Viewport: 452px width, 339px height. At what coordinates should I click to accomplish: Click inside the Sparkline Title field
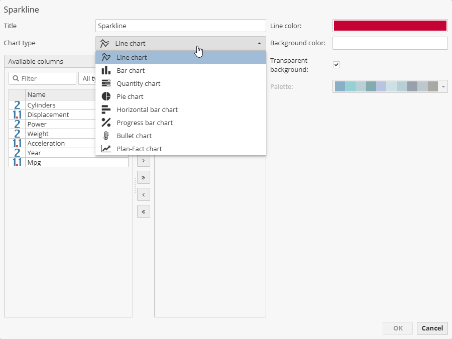point(181,25)
